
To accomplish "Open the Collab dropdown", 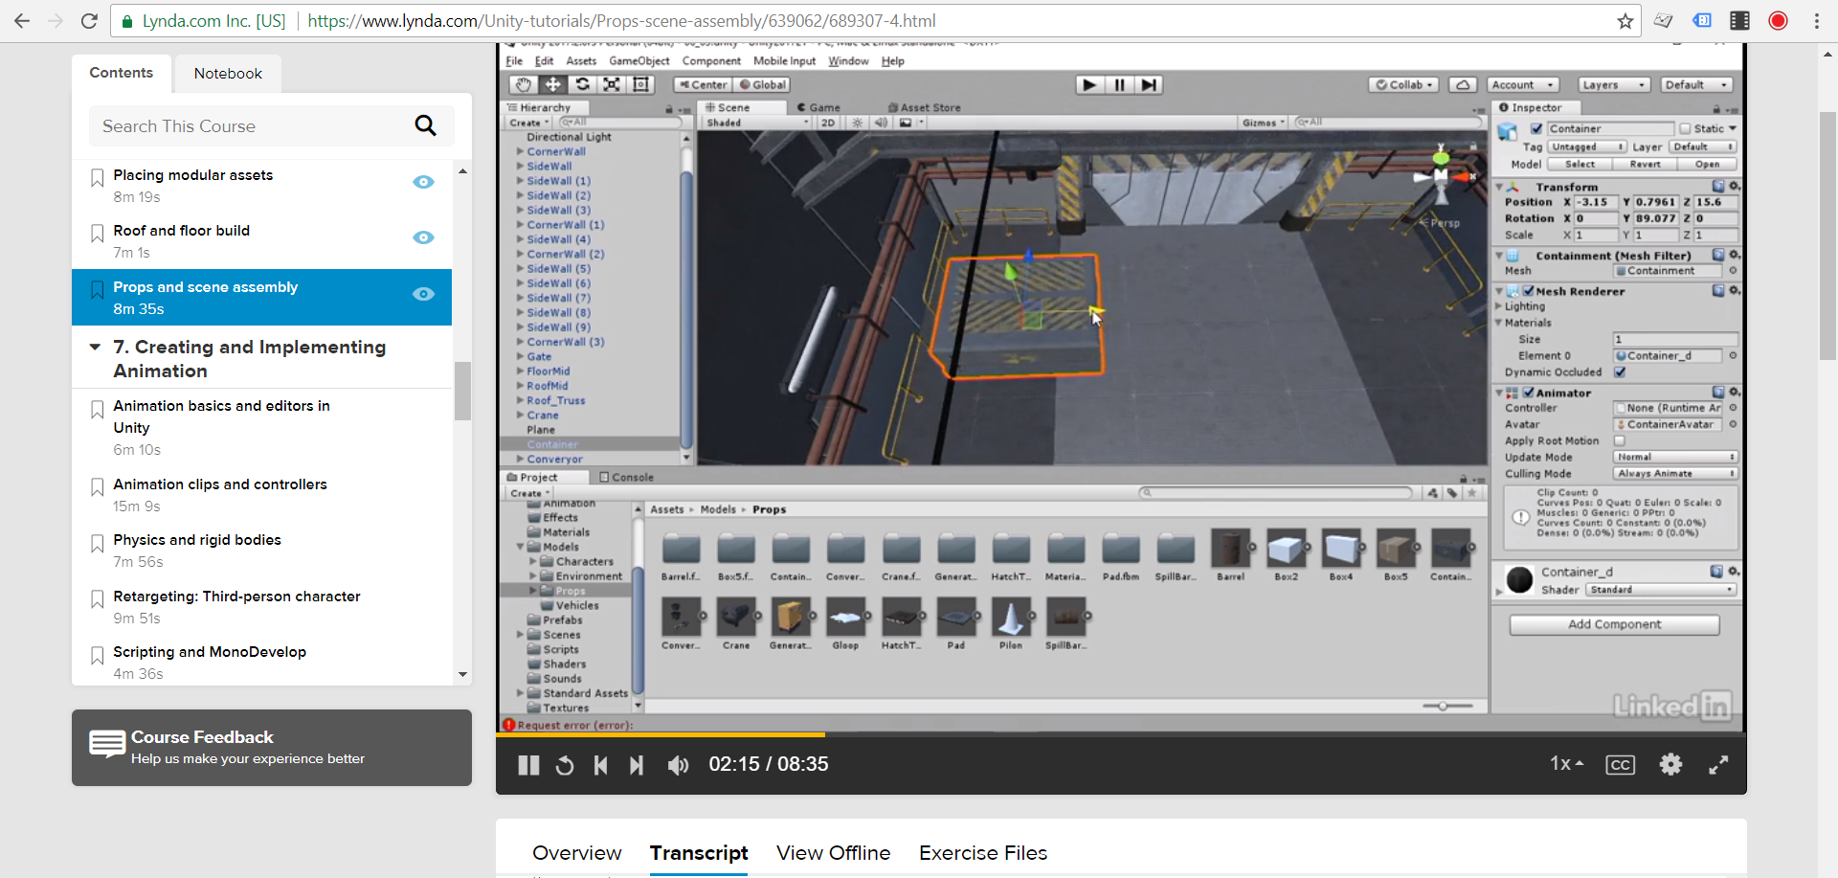I will [1404, 85].
